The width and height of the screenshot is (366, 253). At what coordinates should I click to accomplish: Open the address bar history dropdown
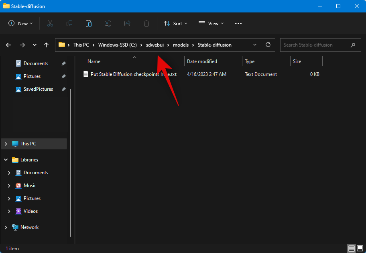click(255, 45)
